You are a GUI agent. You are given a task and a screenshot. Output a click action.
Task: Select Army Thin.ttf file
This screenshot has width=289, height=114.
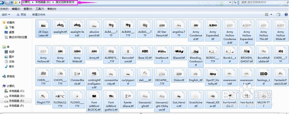click(60, 55)
